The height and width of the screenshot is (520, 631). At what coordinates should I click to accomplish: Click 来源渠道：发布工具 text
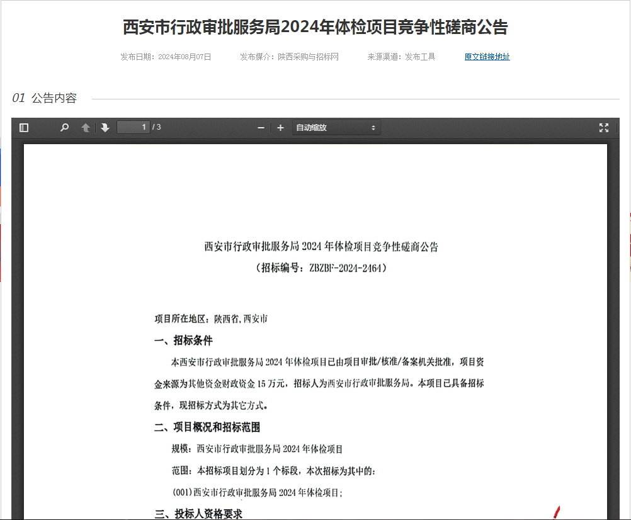(x=401, y=57)
